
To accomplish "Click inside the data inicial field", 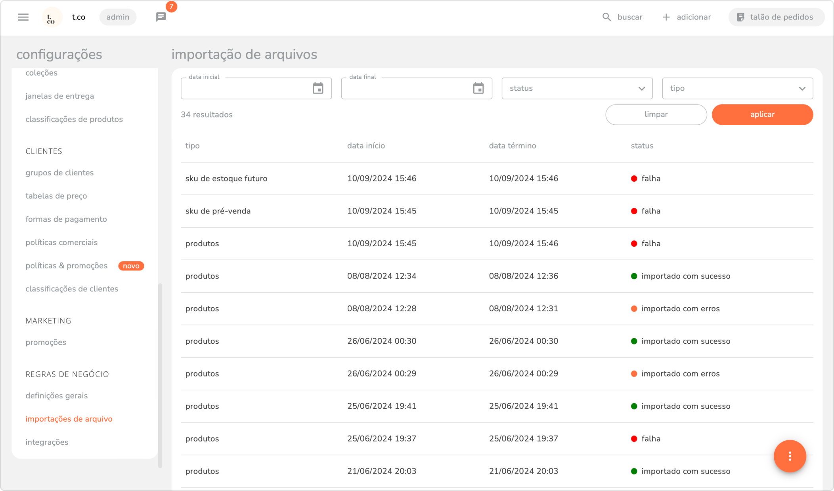I will [246, 89].
